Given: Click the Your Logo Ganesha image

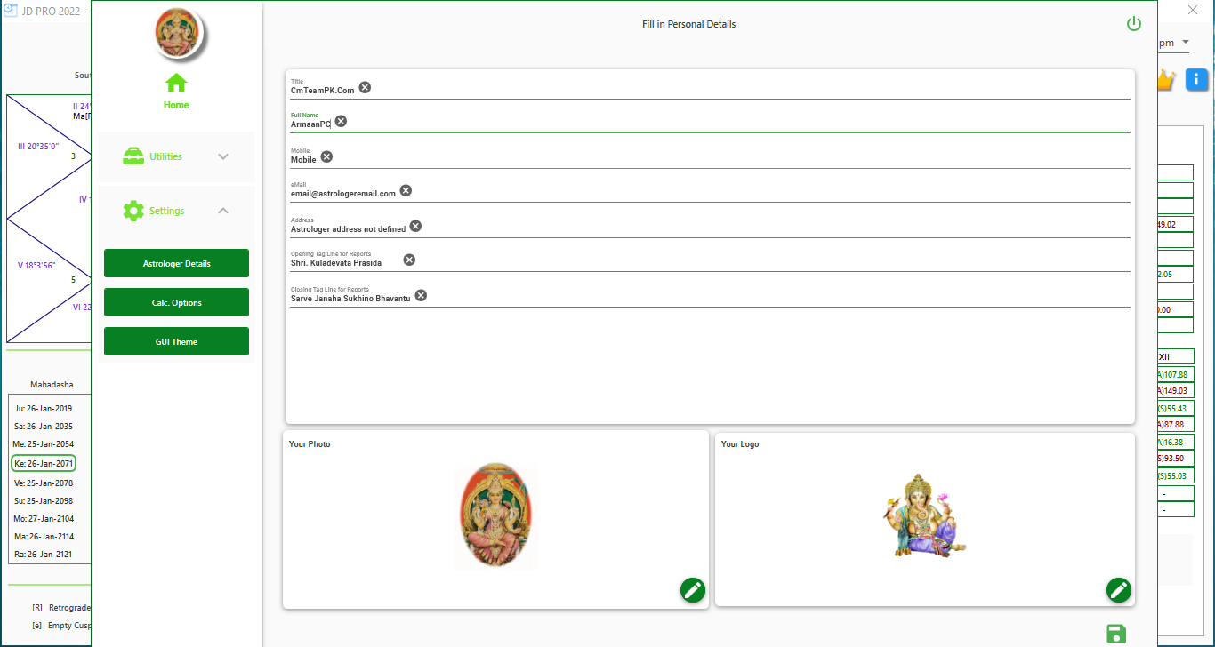Looking at the screenshot, I should click(x=925, y=515).
